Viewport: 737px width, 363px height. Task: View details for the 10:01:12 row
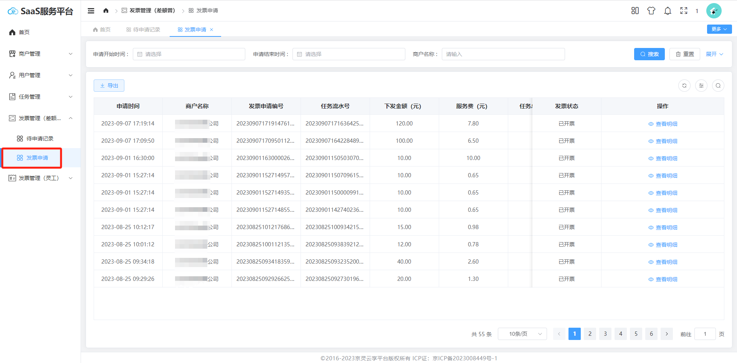pos(663,245)
